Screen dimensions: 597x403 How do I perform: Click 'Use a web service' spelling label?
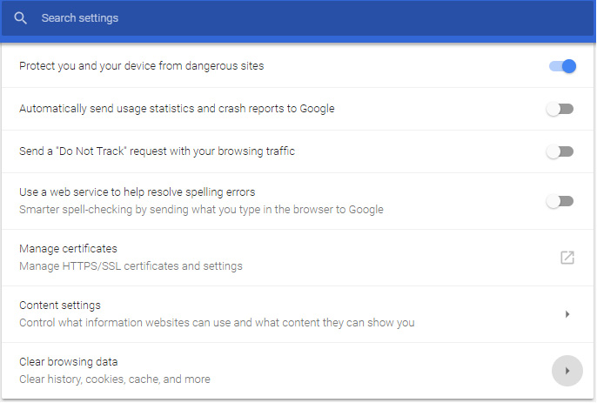coord(138,192)
